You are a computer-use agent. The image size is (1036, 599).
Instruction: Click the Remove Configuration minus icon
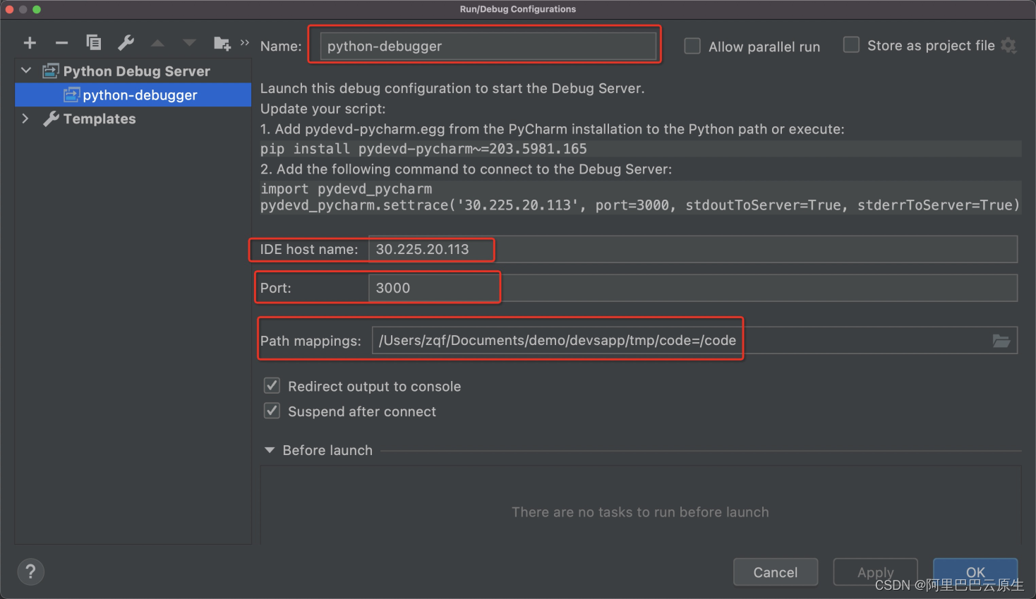tap(61, 43)
